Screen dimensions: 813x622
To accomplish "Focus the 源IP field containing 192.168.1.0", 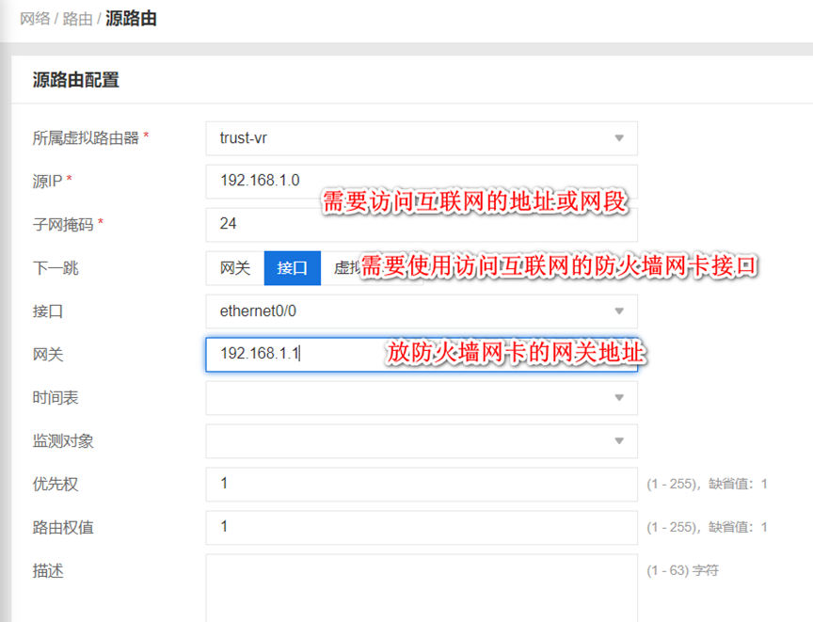I will tap(254, 181).
